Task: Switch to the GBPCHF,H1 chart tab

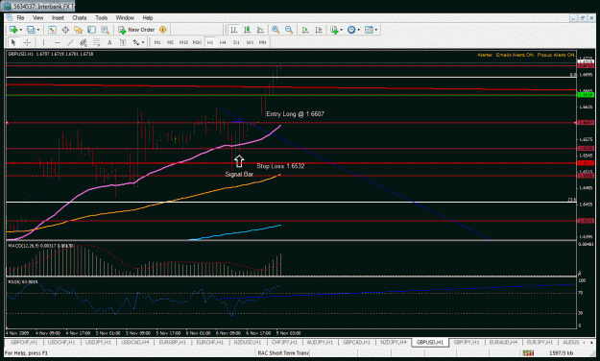Action: 25,342
